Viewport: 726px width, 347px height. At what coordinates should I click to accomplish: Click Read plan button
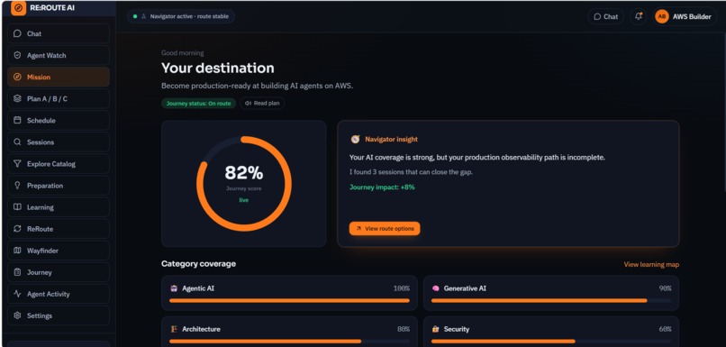(262, 104)
